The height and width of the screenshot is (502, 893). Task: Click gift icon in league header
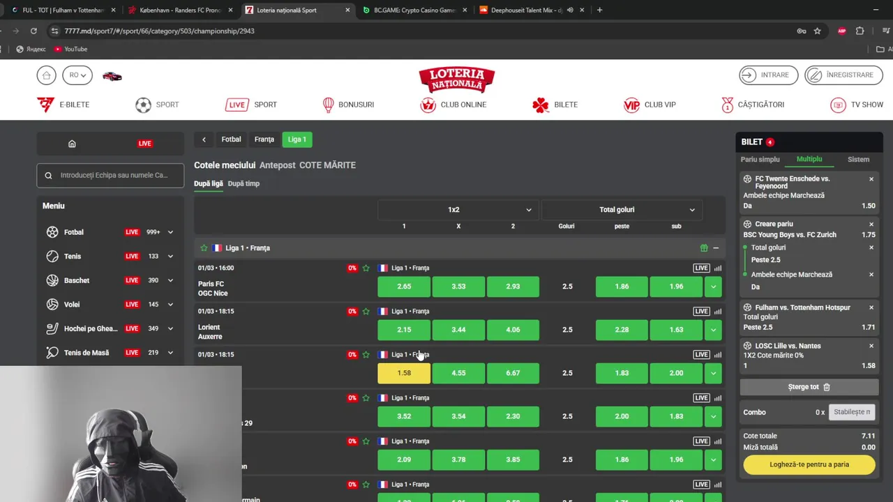[x=704, y=248]
